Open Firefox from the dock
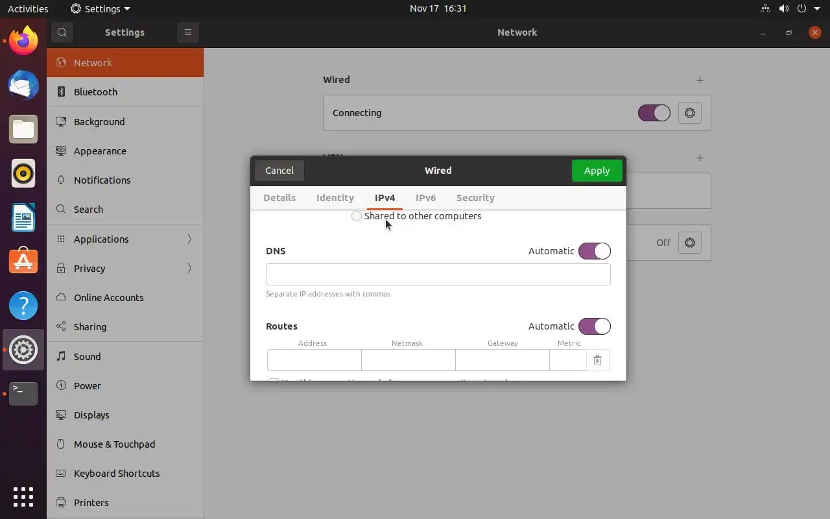 [23, 41]
